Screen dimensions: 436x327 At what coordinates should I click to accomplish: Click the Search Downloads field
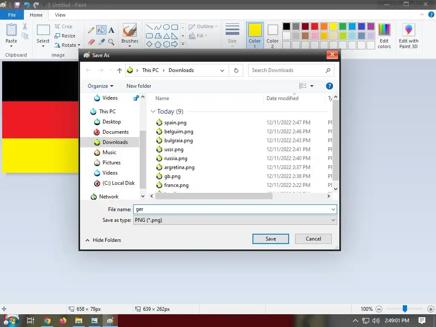click(291, 70)
